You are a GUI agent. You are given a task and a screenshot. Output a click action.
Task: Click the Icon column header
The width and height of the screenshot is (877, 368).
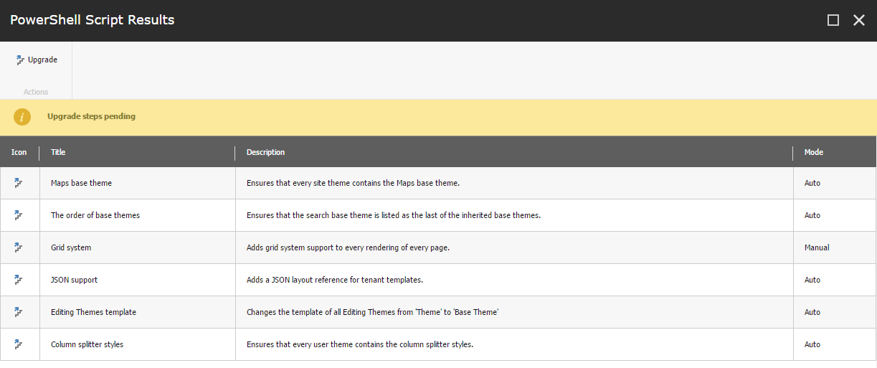[x=19, y=152]
